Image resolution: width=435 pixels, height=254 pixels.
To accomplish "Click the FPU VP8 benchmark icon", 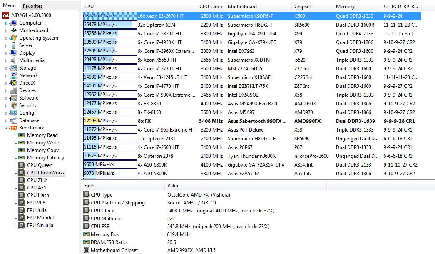I will pos(21,203).
